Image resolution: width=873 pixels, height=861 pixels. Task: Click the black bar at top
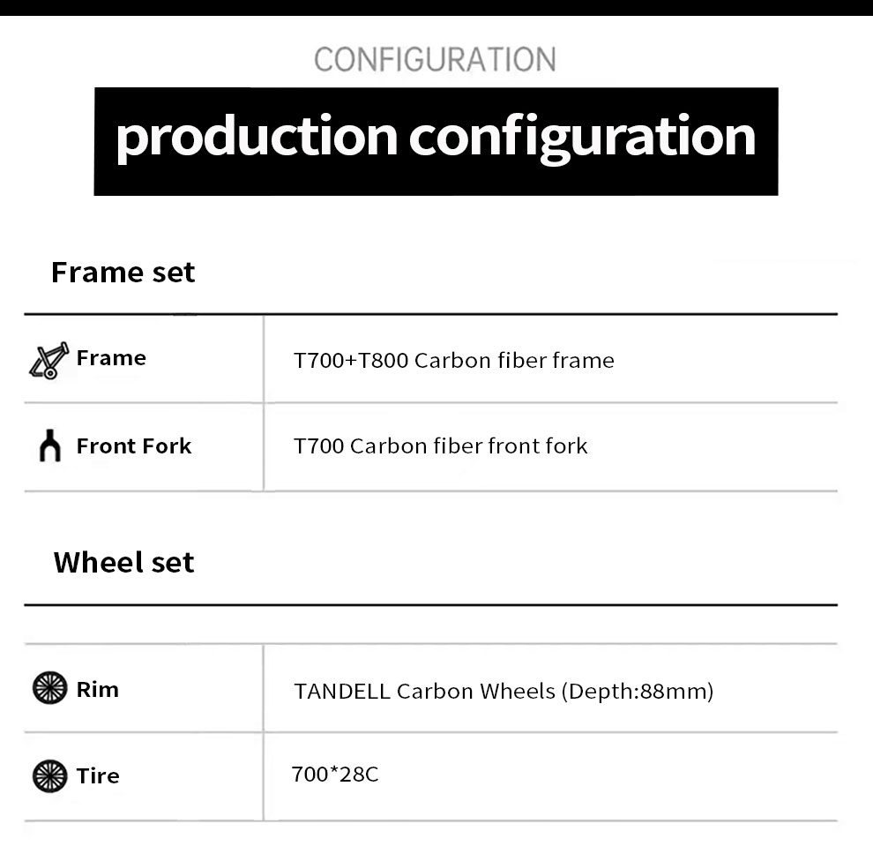[436, 8]
